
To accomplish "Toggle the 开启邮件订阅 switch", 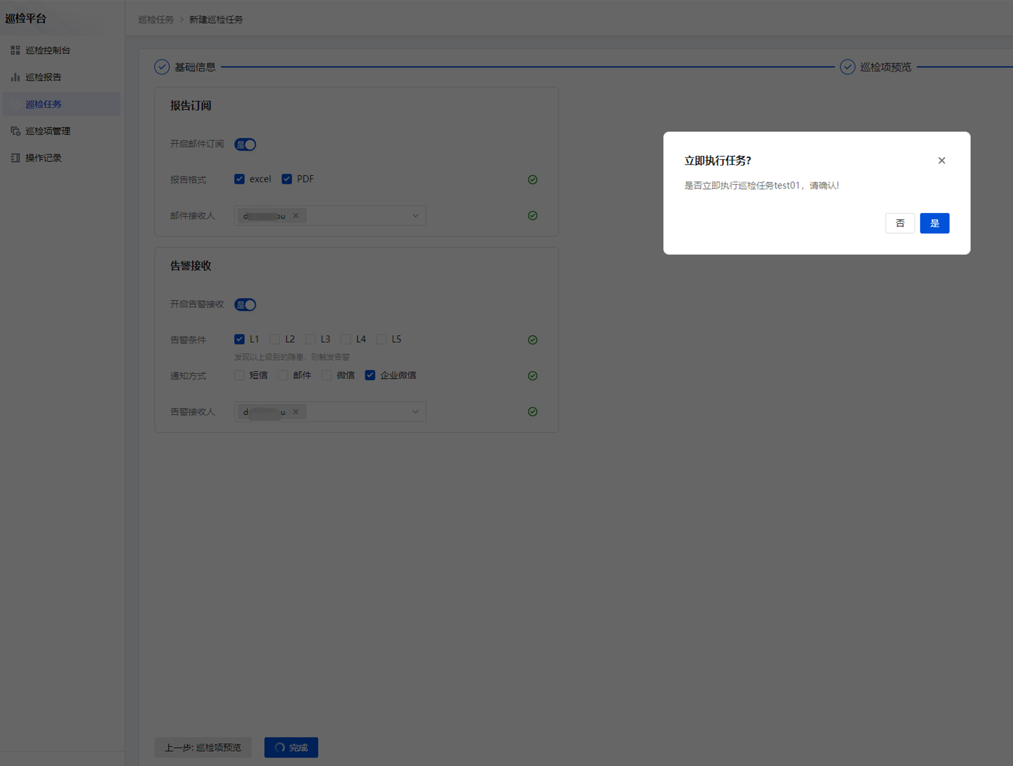I will point(245,144).
